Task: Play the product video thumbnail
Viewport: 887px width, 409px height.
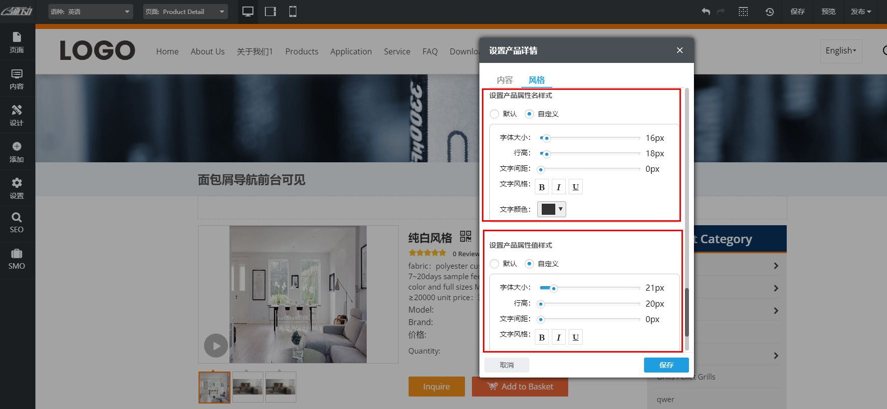Action: [x=216, y=346]
